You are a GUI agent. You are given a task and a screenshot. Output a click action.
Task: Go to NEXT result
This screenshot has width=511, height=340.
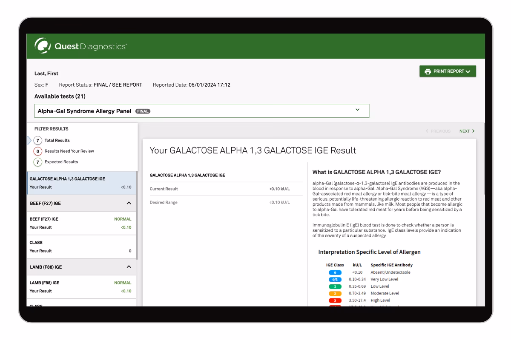coord(467,131)
